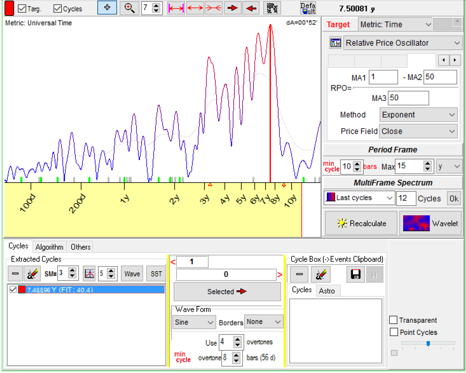Click the Wavelet button
The height and width of the screenshot is (373, 466).
[431, 223]
